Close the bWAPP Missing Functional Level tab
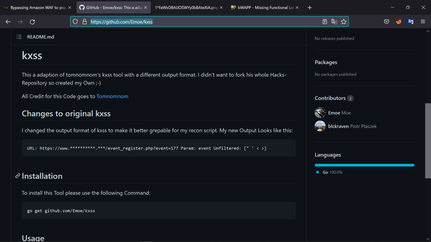 coord(297,8)
